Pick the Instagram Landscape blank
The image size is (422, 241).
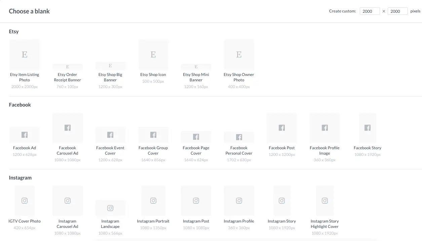(110, 208)
